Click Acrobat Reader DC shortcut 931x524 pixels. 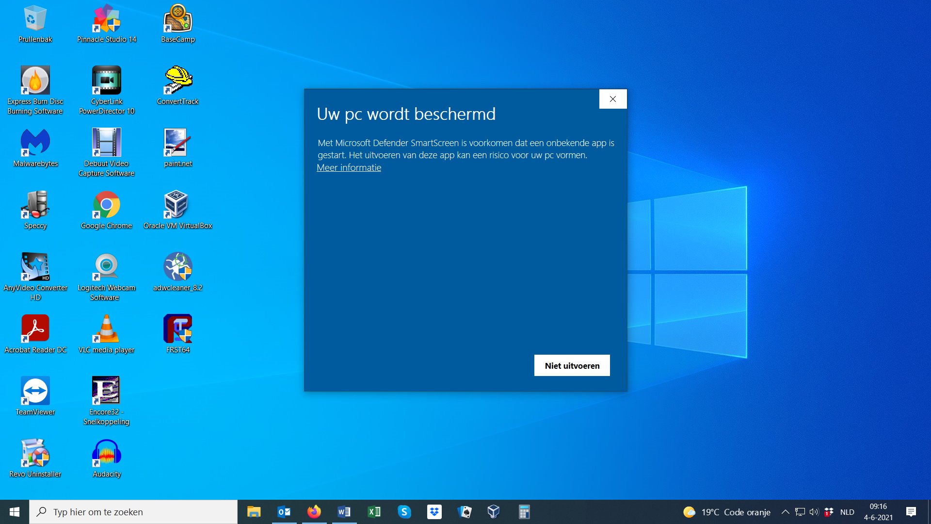pos(35,335)
